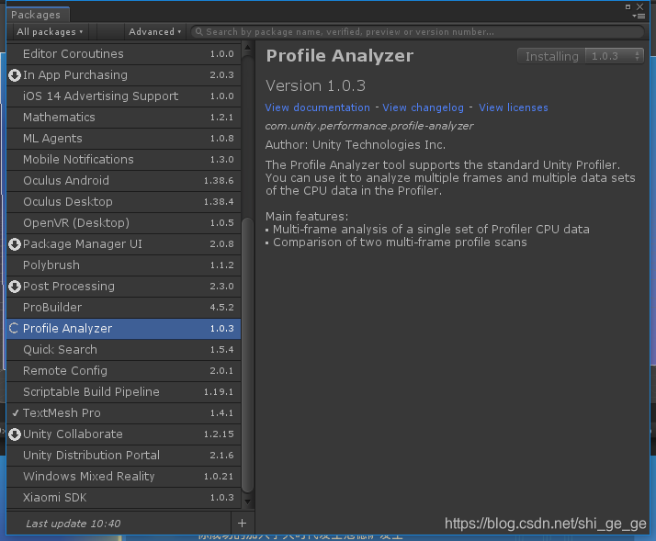Select the Unity Distribution Portal package
This screenshot has height=541, width=656.
[x=124, y=456]
